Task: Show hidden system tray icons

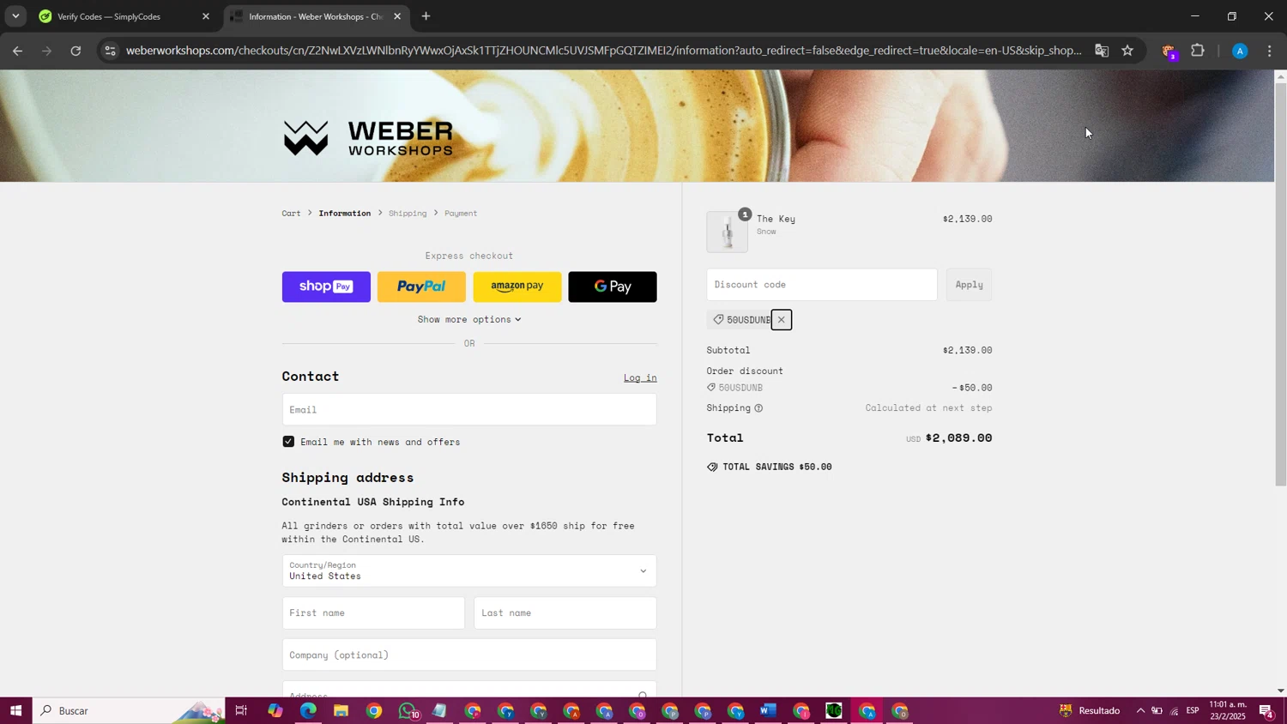Action: [x=1140, y=710]
